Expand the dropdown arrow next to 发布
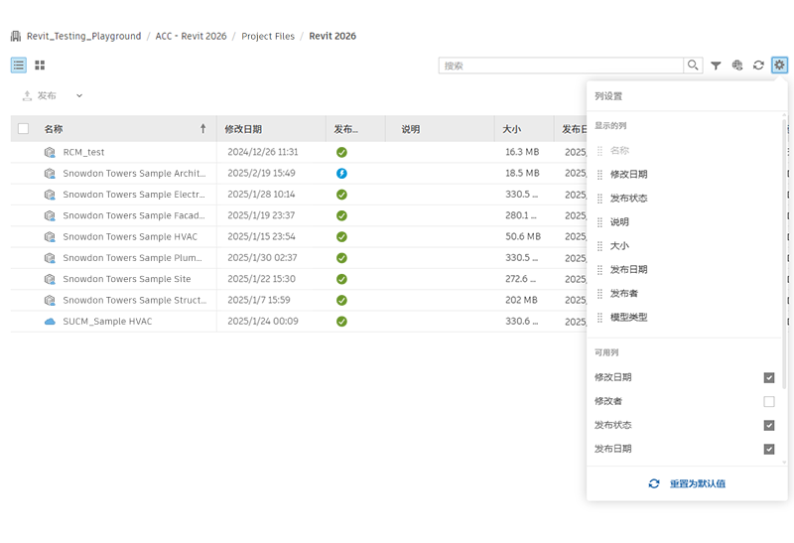This screenshot has height=543, width=794. [79, 95]
